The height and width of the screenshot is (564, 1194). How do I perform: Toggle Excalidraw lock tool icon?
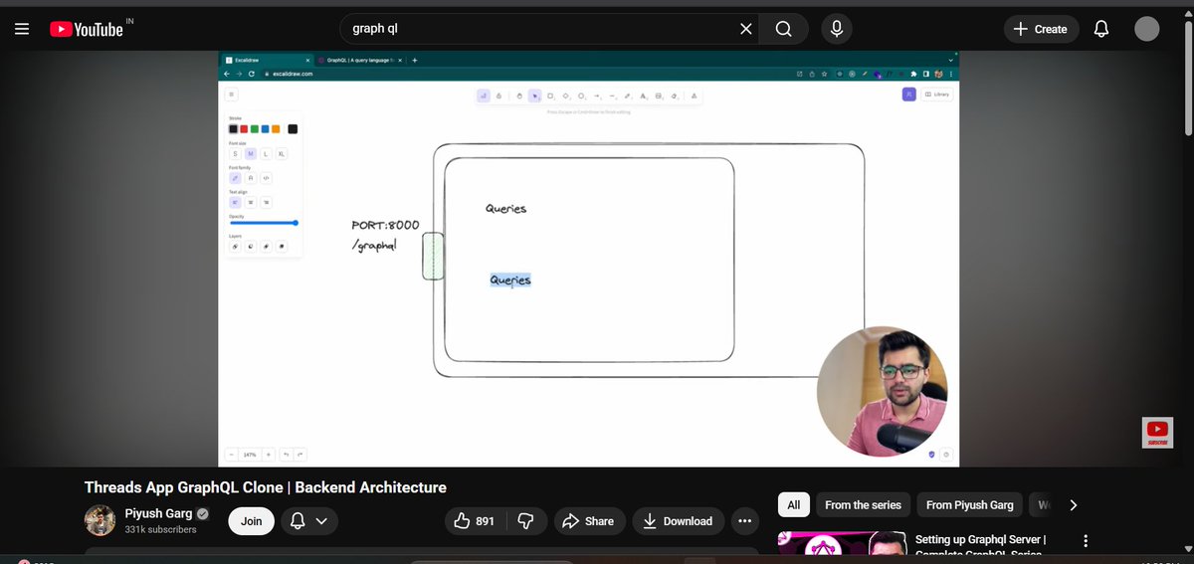pyautogui.click(x=498, y=95)
